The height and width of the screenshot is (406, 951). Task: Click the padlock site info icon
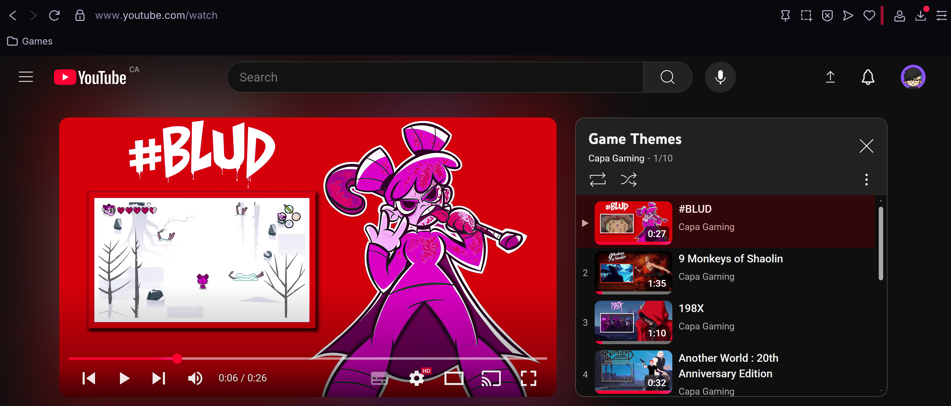pos(80,16)
